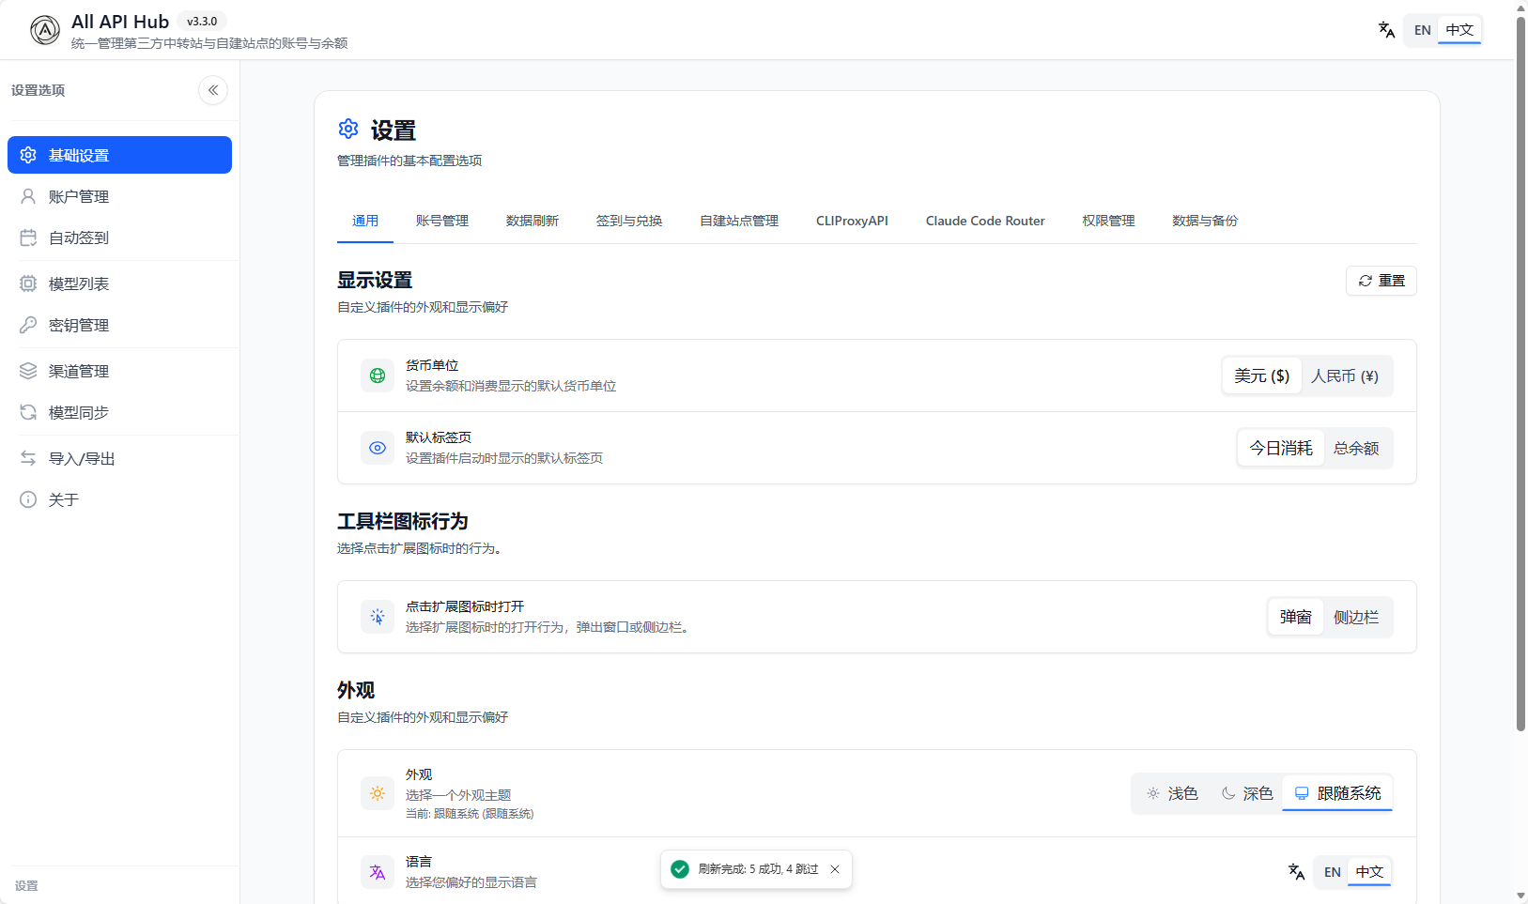Click the translate icon in top header
Screen dimensions: 1528x904
click(x=1386, y=30)
